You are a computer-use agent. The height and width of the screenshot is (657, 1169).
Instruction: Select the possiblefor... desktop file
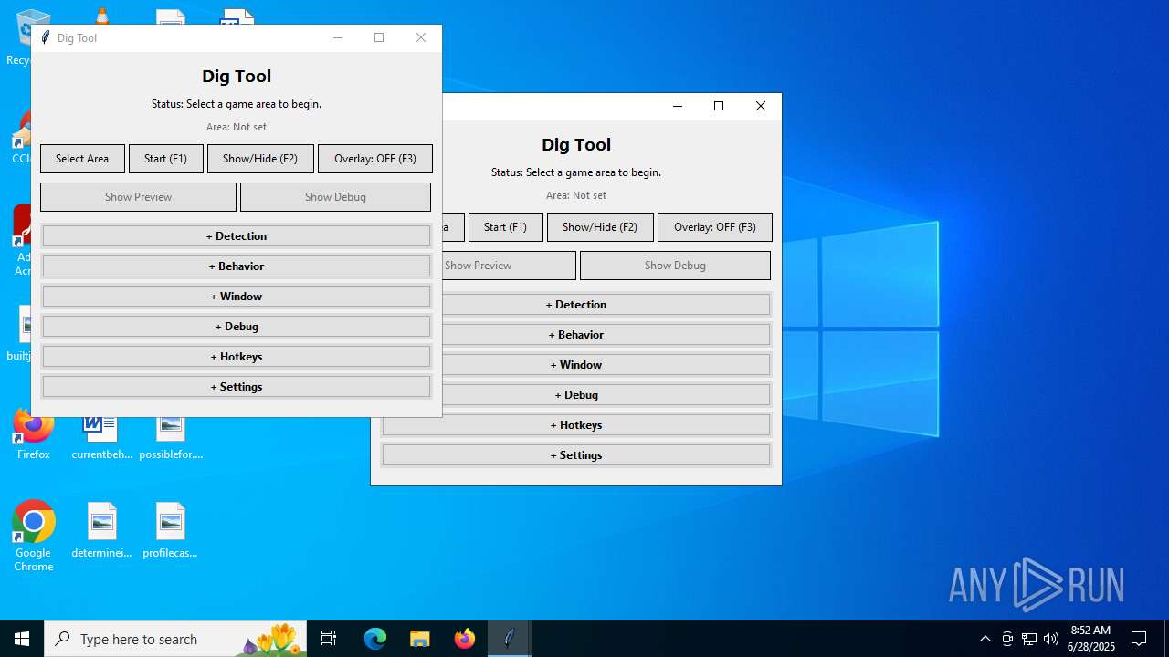point(171,438)
